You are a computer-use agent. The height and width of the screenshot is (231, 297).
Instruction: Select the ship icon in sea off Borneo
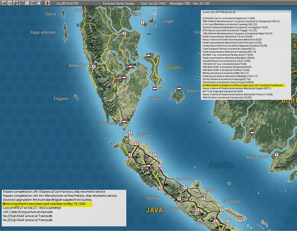coord(210,122)
